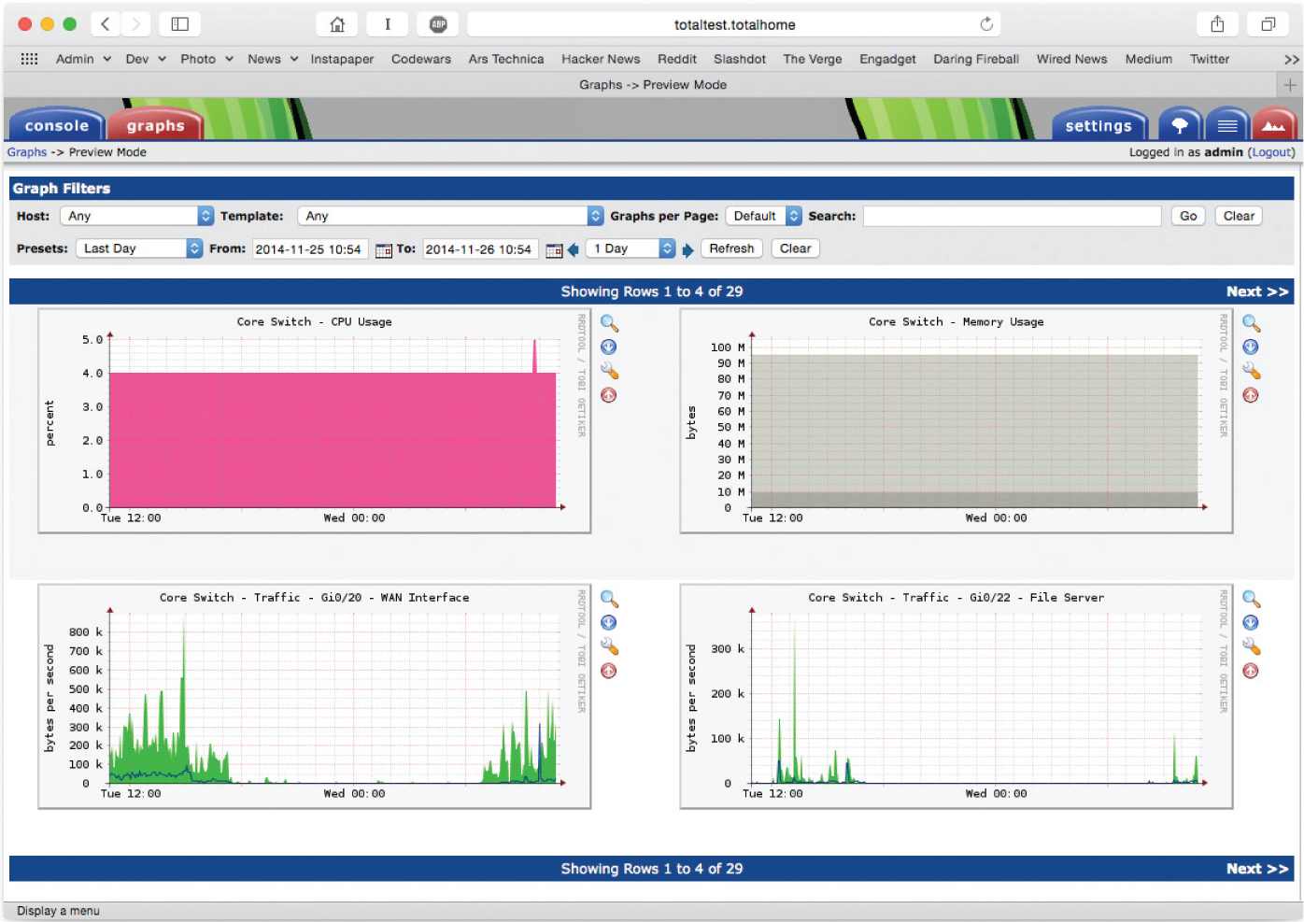Open wrench tool for WAN Interface graph
The width and height of the screenshot is (1304, 922).
click(x=609, y=646)
